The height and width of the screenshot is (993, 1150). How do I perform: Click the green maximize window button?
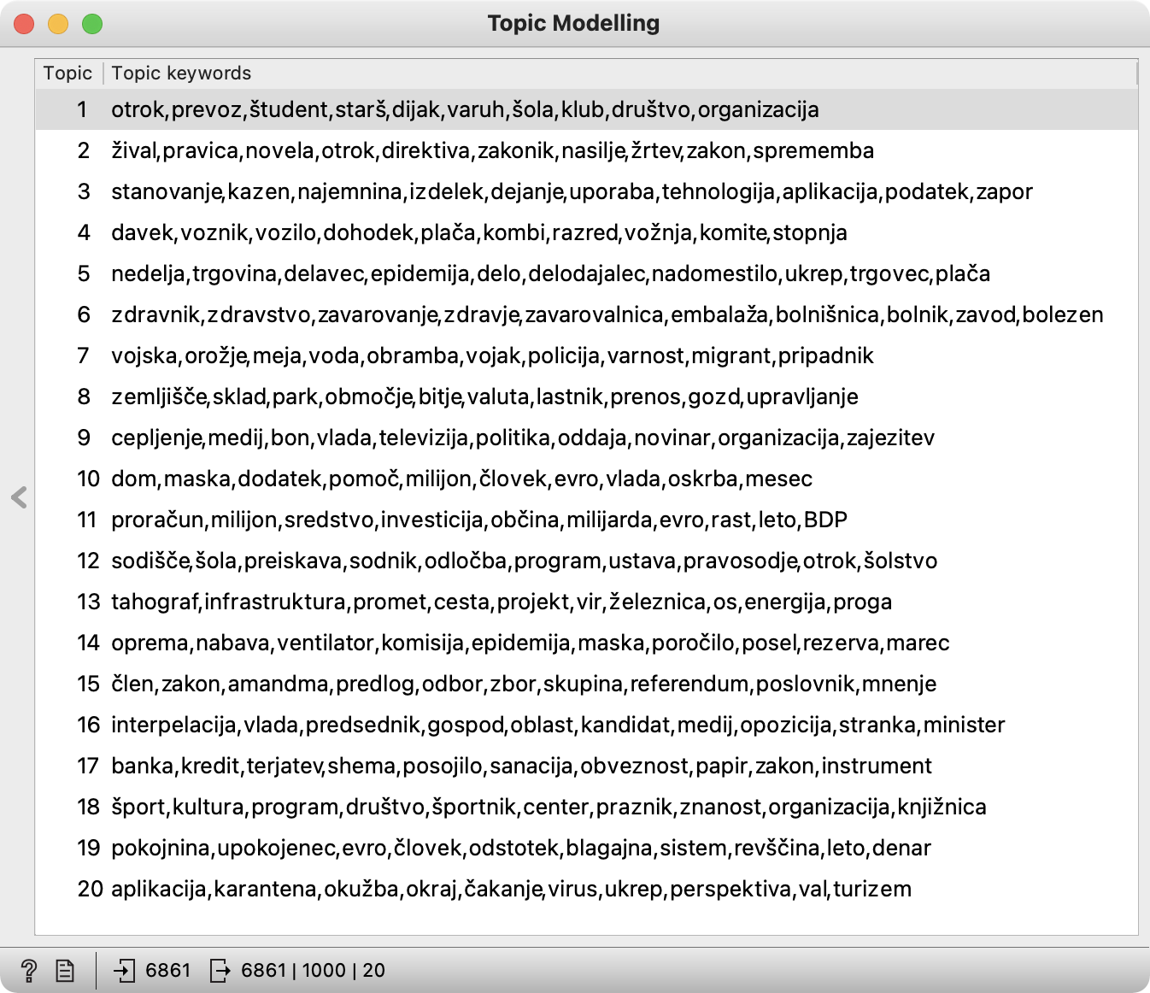click(92, 24)
